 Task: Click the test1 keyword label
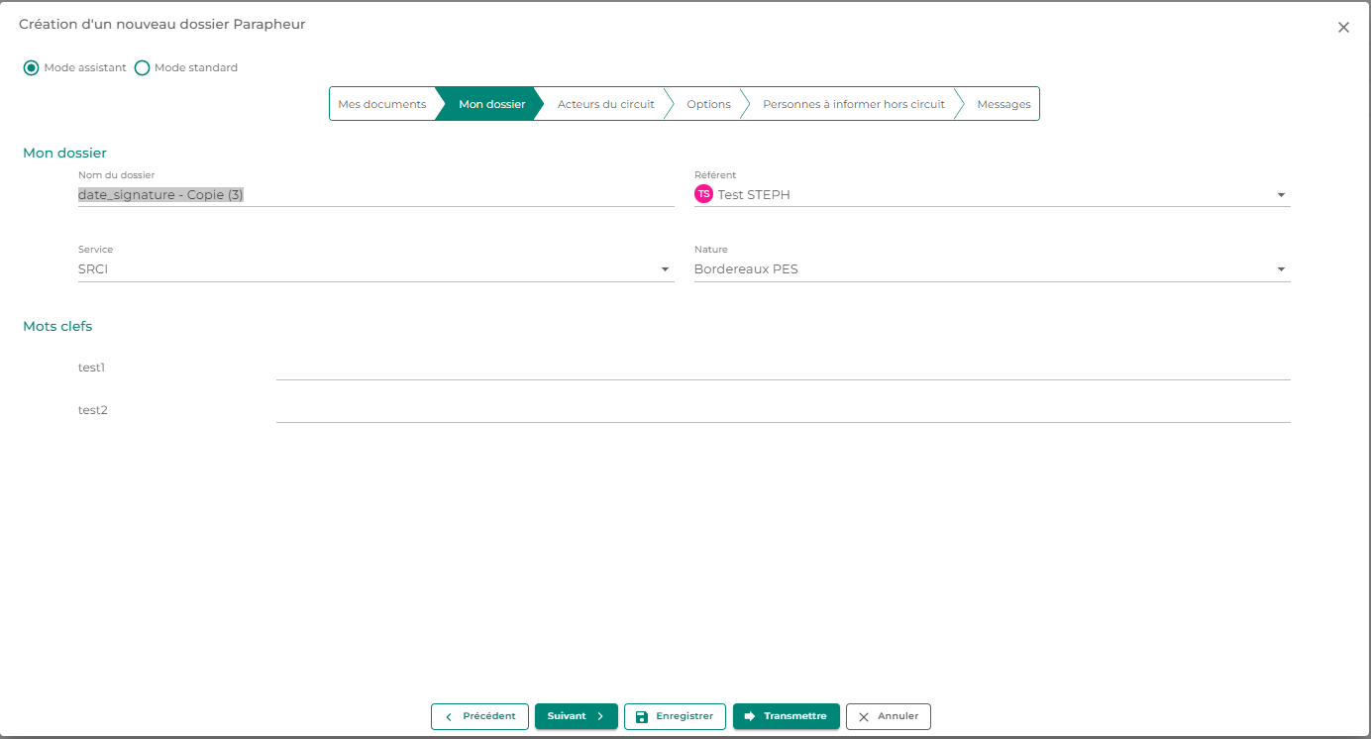click(91, 368)
